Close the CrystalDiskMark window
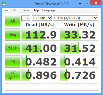 pyautogui.click(x=96, y=3)
